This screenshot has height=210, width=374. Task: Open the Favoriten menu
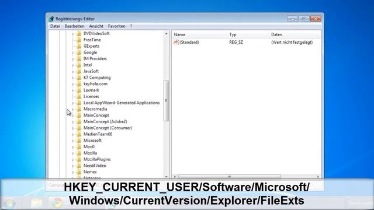point(117,26)
